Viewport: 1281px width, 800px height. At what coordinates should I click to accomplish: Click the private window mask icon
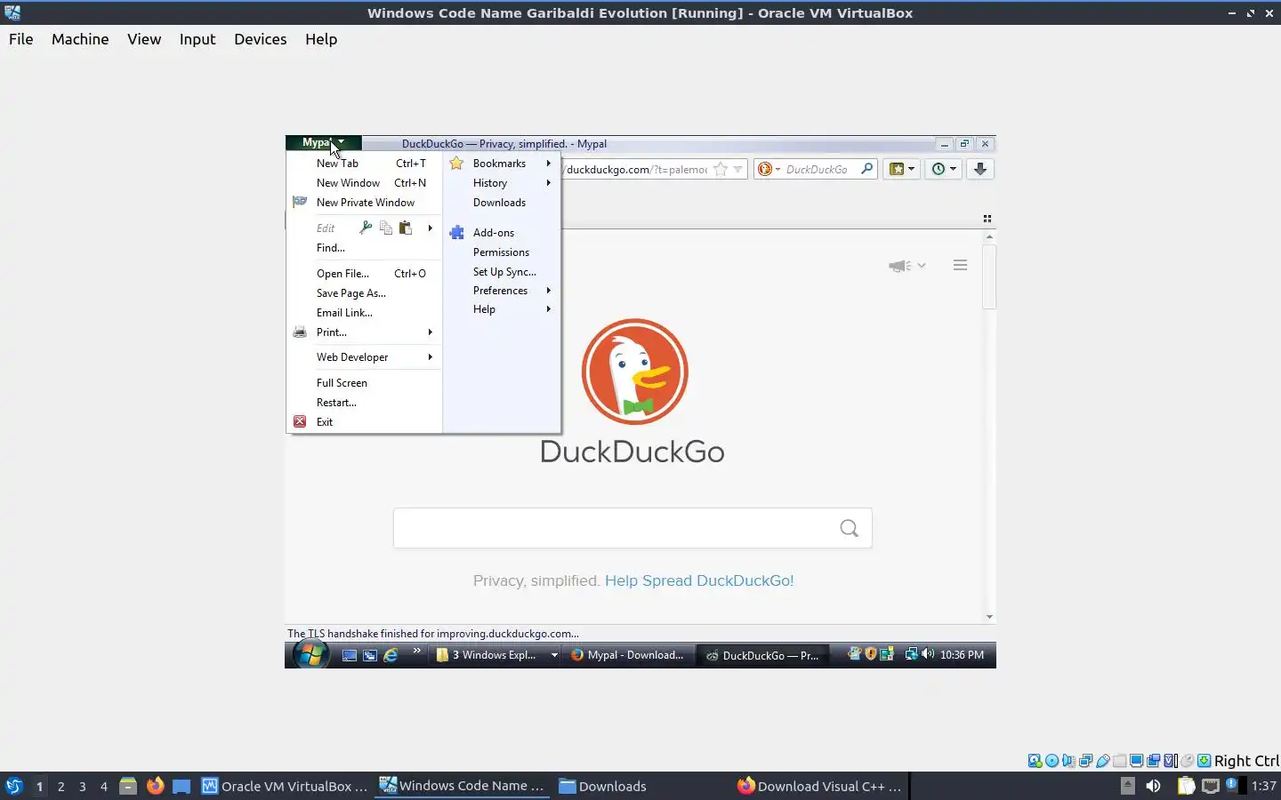click(x=300, y=203)
